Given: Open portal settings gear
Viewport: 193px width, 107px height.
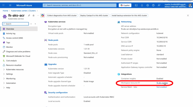Looking at the screenshot, I should 148,5.
